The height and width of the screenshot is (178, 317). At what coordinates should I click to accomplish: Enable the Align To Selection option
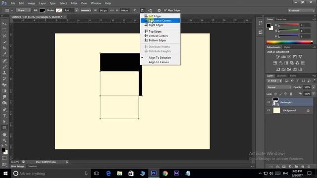tap(159, 58)
